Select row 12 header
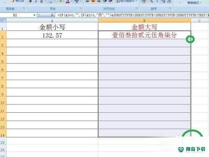The width and height of the screenshot is (209, 157). coord(3,117)
